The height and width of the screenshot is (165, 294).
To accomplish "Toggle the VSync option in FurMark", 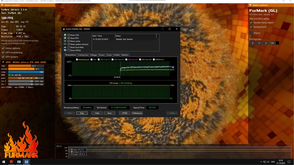I will (x=251, y=33).
